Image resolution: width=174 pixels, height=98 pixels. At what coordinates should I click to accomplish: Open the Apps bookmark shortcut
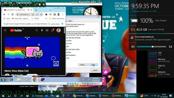click(7, 19)
